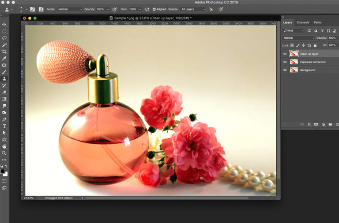
Task: Click the lock all layer icon
Action: [315, 45]
